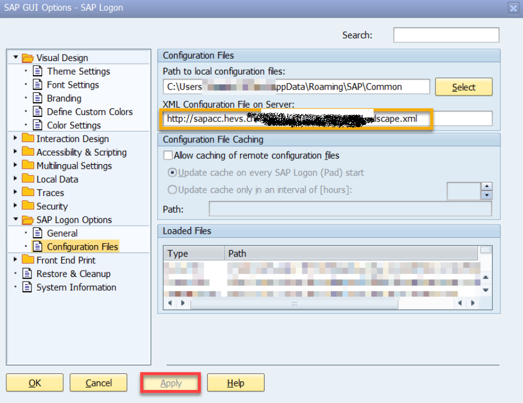The image size is (523, 403).
Task: Decrease the cache interval hours value
Action: click(x=487, y=196)
